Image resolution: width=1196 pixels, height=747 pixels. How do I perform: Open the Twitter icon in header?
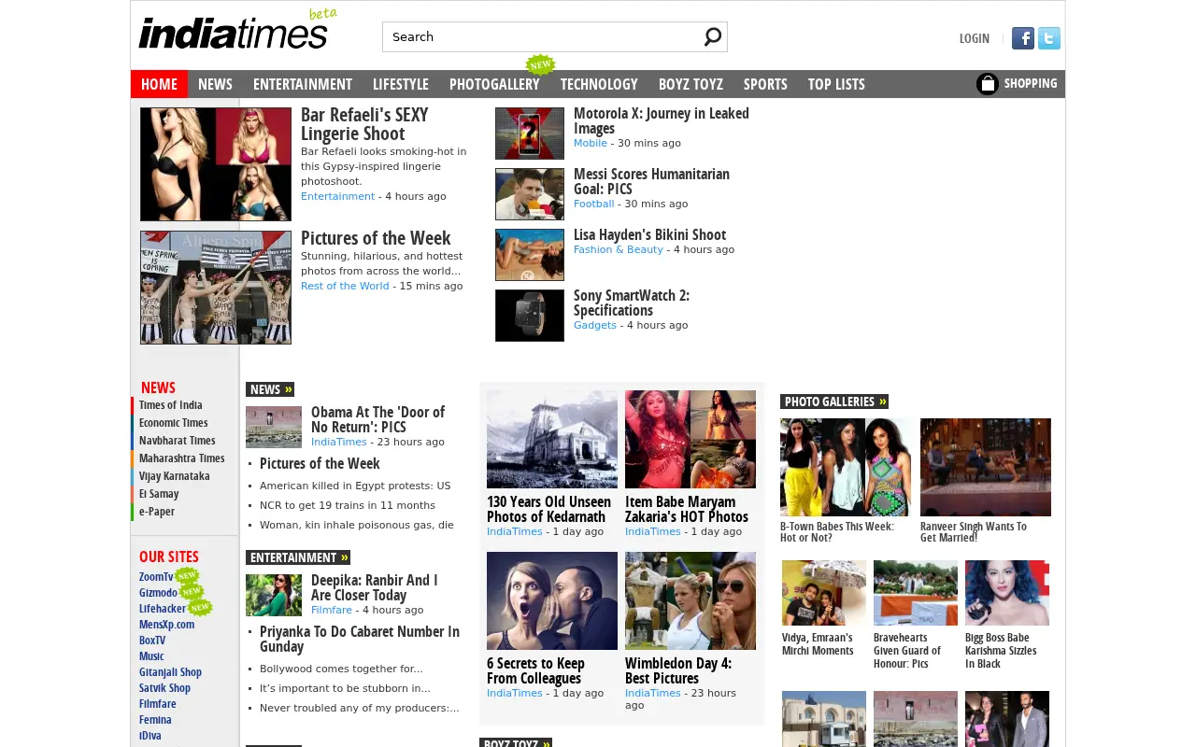(1049, 38)
